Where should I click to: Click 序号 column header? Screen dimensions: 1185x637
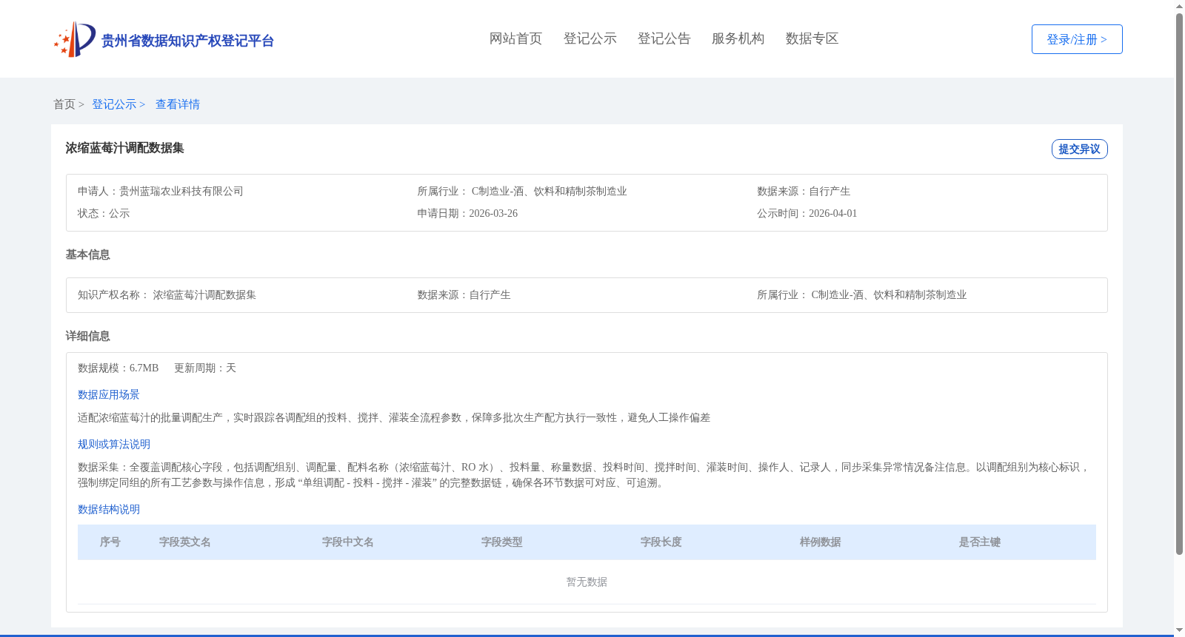110,542
